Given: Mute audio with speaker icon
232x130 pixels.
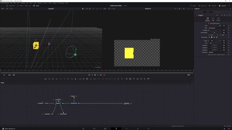Looking at the screenshot, I should pyautogui.click(x=14, y=75).
